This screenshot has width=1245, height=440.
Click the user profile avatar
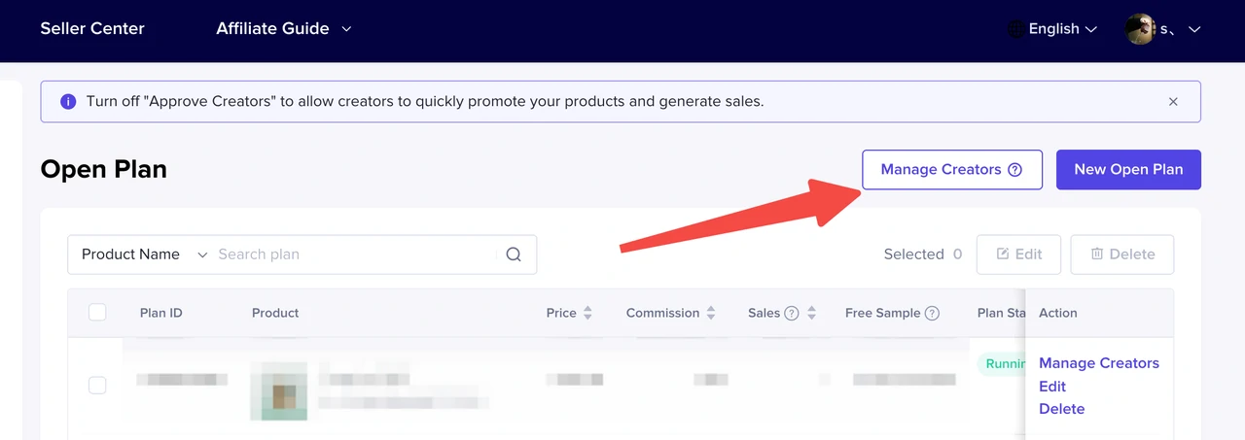(1139, 29)
